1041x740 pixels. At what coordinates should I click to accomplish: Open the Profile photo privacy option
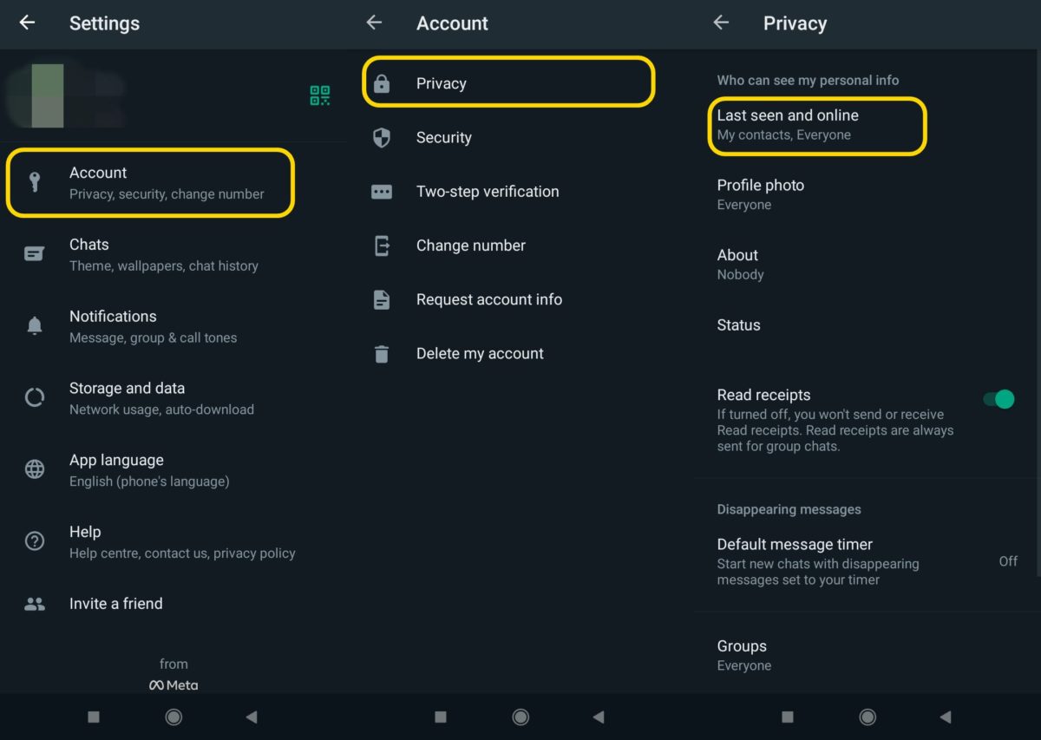pyautogui.click(x=760, y=194)
